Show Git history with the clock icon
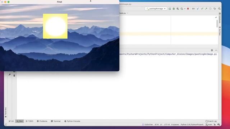 tap(210, 9)
